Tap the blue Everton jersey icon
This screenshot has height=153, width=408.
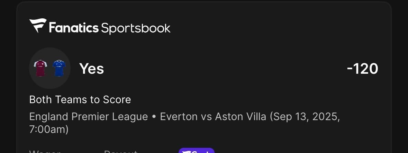click(59, 68)
